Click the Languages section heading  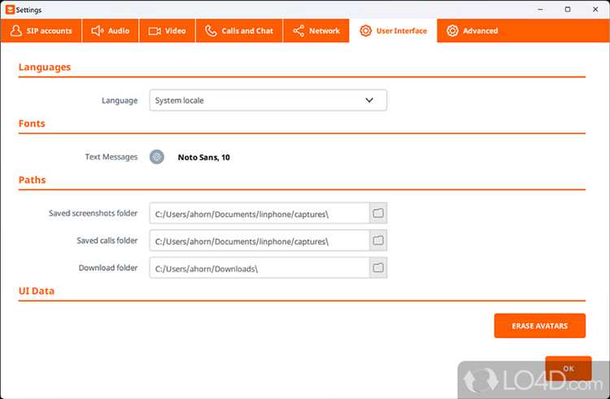click(45, 67)
